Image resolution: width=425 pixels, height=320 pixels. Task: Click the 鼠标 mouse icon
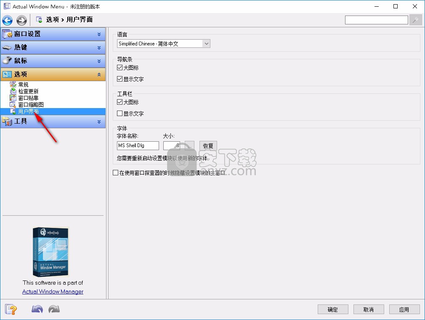click(7, 61)
